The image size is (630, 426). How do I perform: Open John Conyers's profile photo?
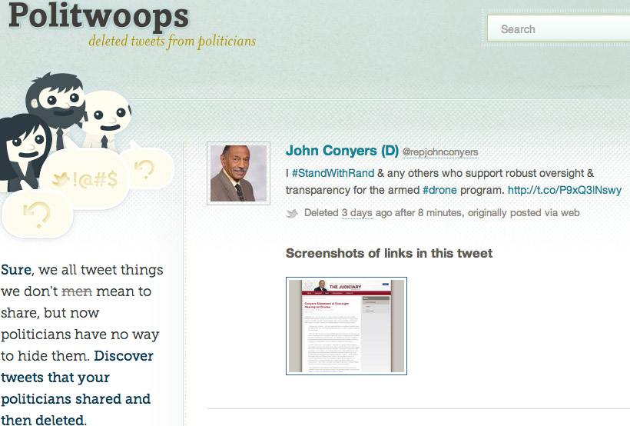point(238,173)
